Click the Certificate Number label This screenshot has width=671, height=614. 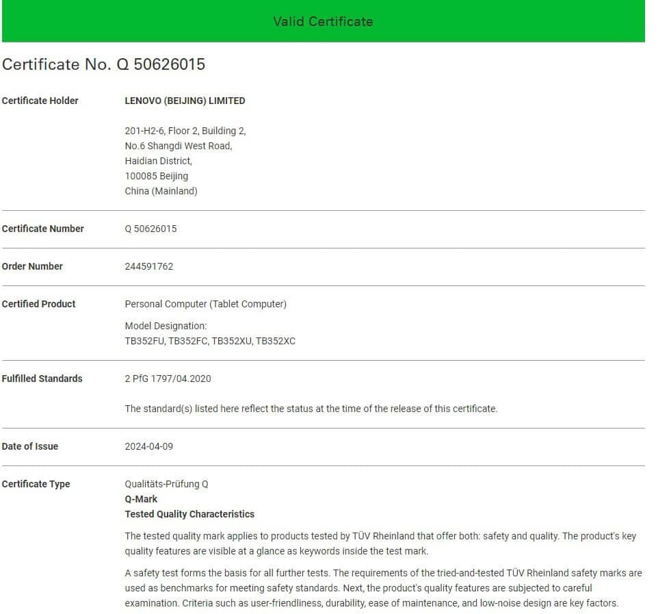coord(42,229)
